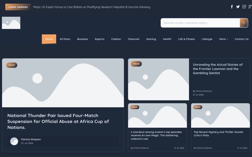Open the Hepatitis B Vaccine Advisory headline
Screen dimensions: 252x157
click(x=92, y=7)
